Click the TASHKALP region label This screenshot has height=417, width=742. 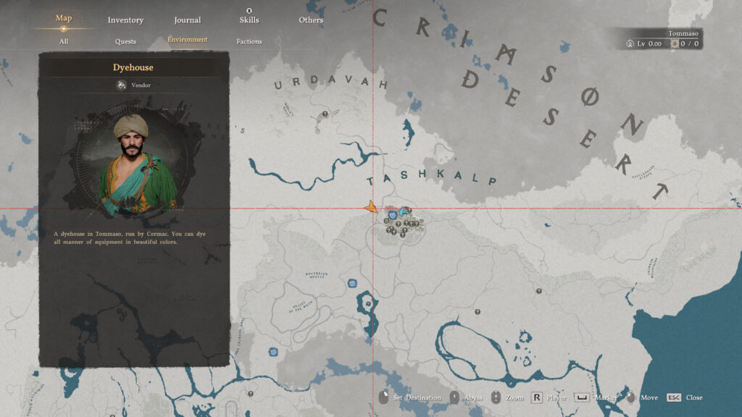(x=432, y=177)
